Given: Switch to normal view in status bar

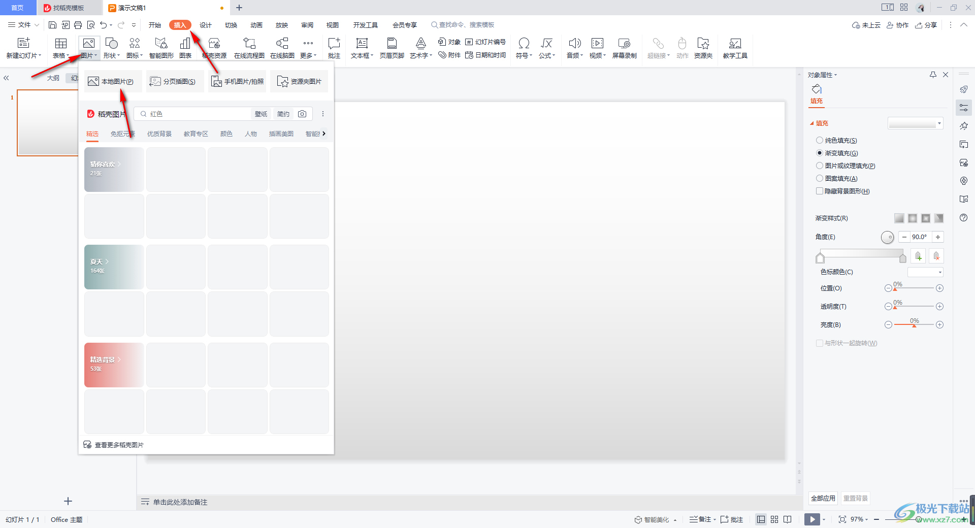Looking at the screenshot, I should pos(761,519).
